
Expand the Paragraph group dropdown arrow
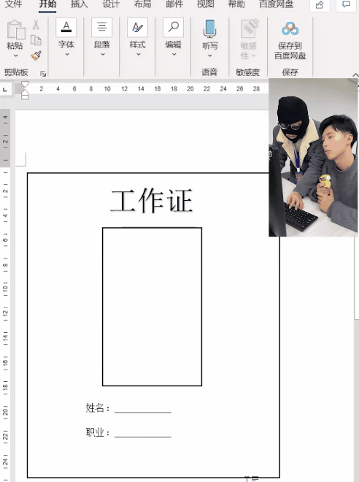[103, 55]
